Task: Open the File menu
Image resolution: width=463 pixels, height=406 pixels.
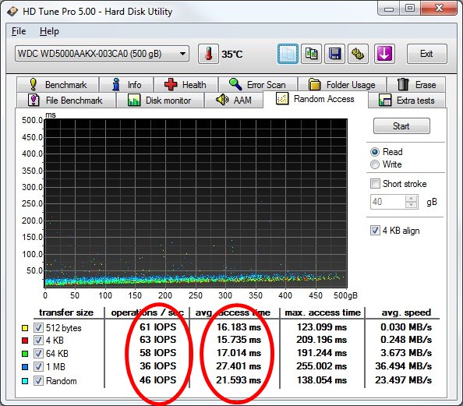Action: click(19, 31)
